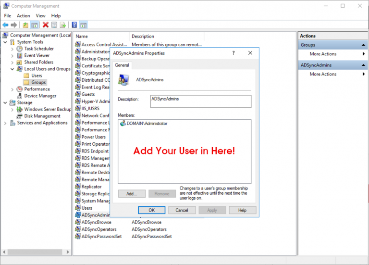
Task: Click the red X Delete toolbar icon
Action: point(45,25)
